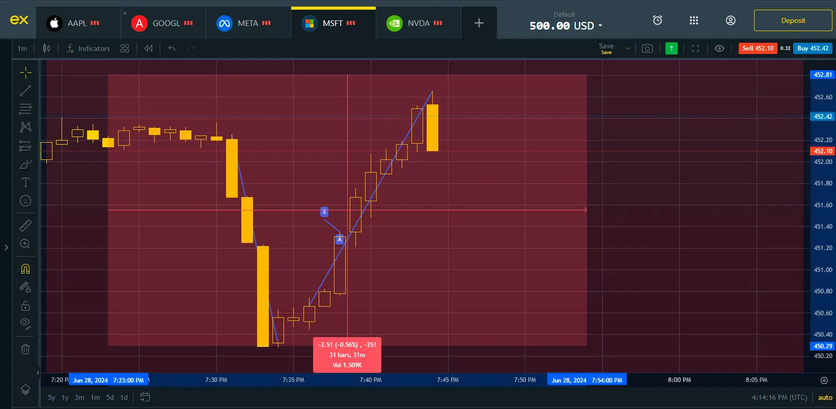Open the Indicators panel
Image resolution: width=836 pixels, height=409 pixels.
click(x=89, y=48)
